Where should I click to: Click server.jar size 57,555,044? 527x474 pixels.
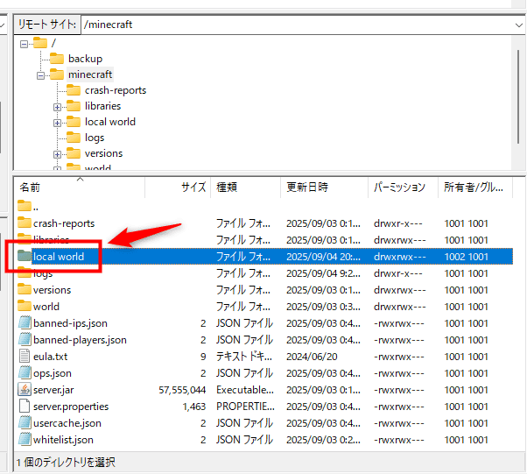tap(182, 390)
